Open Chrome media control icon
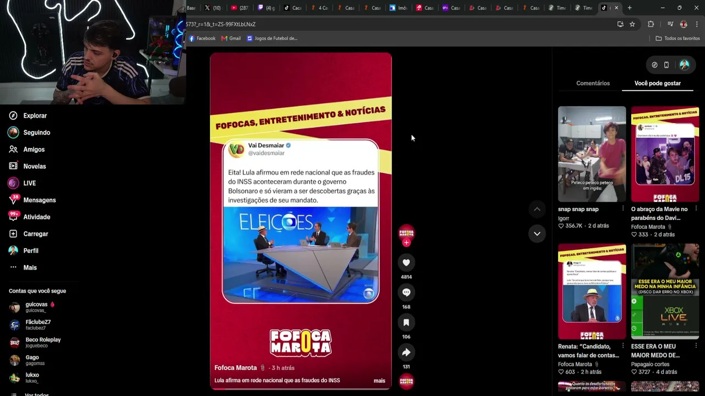This screenshot has width=705, height=396. [x=670, y=24]
